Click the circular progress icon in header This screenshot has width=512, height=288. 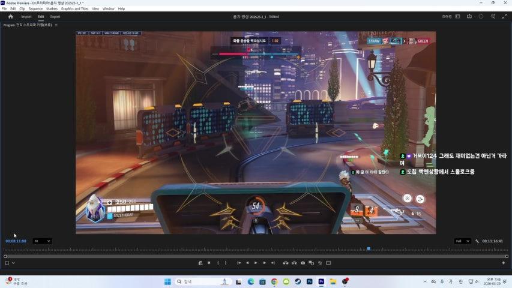coord(481,16)
